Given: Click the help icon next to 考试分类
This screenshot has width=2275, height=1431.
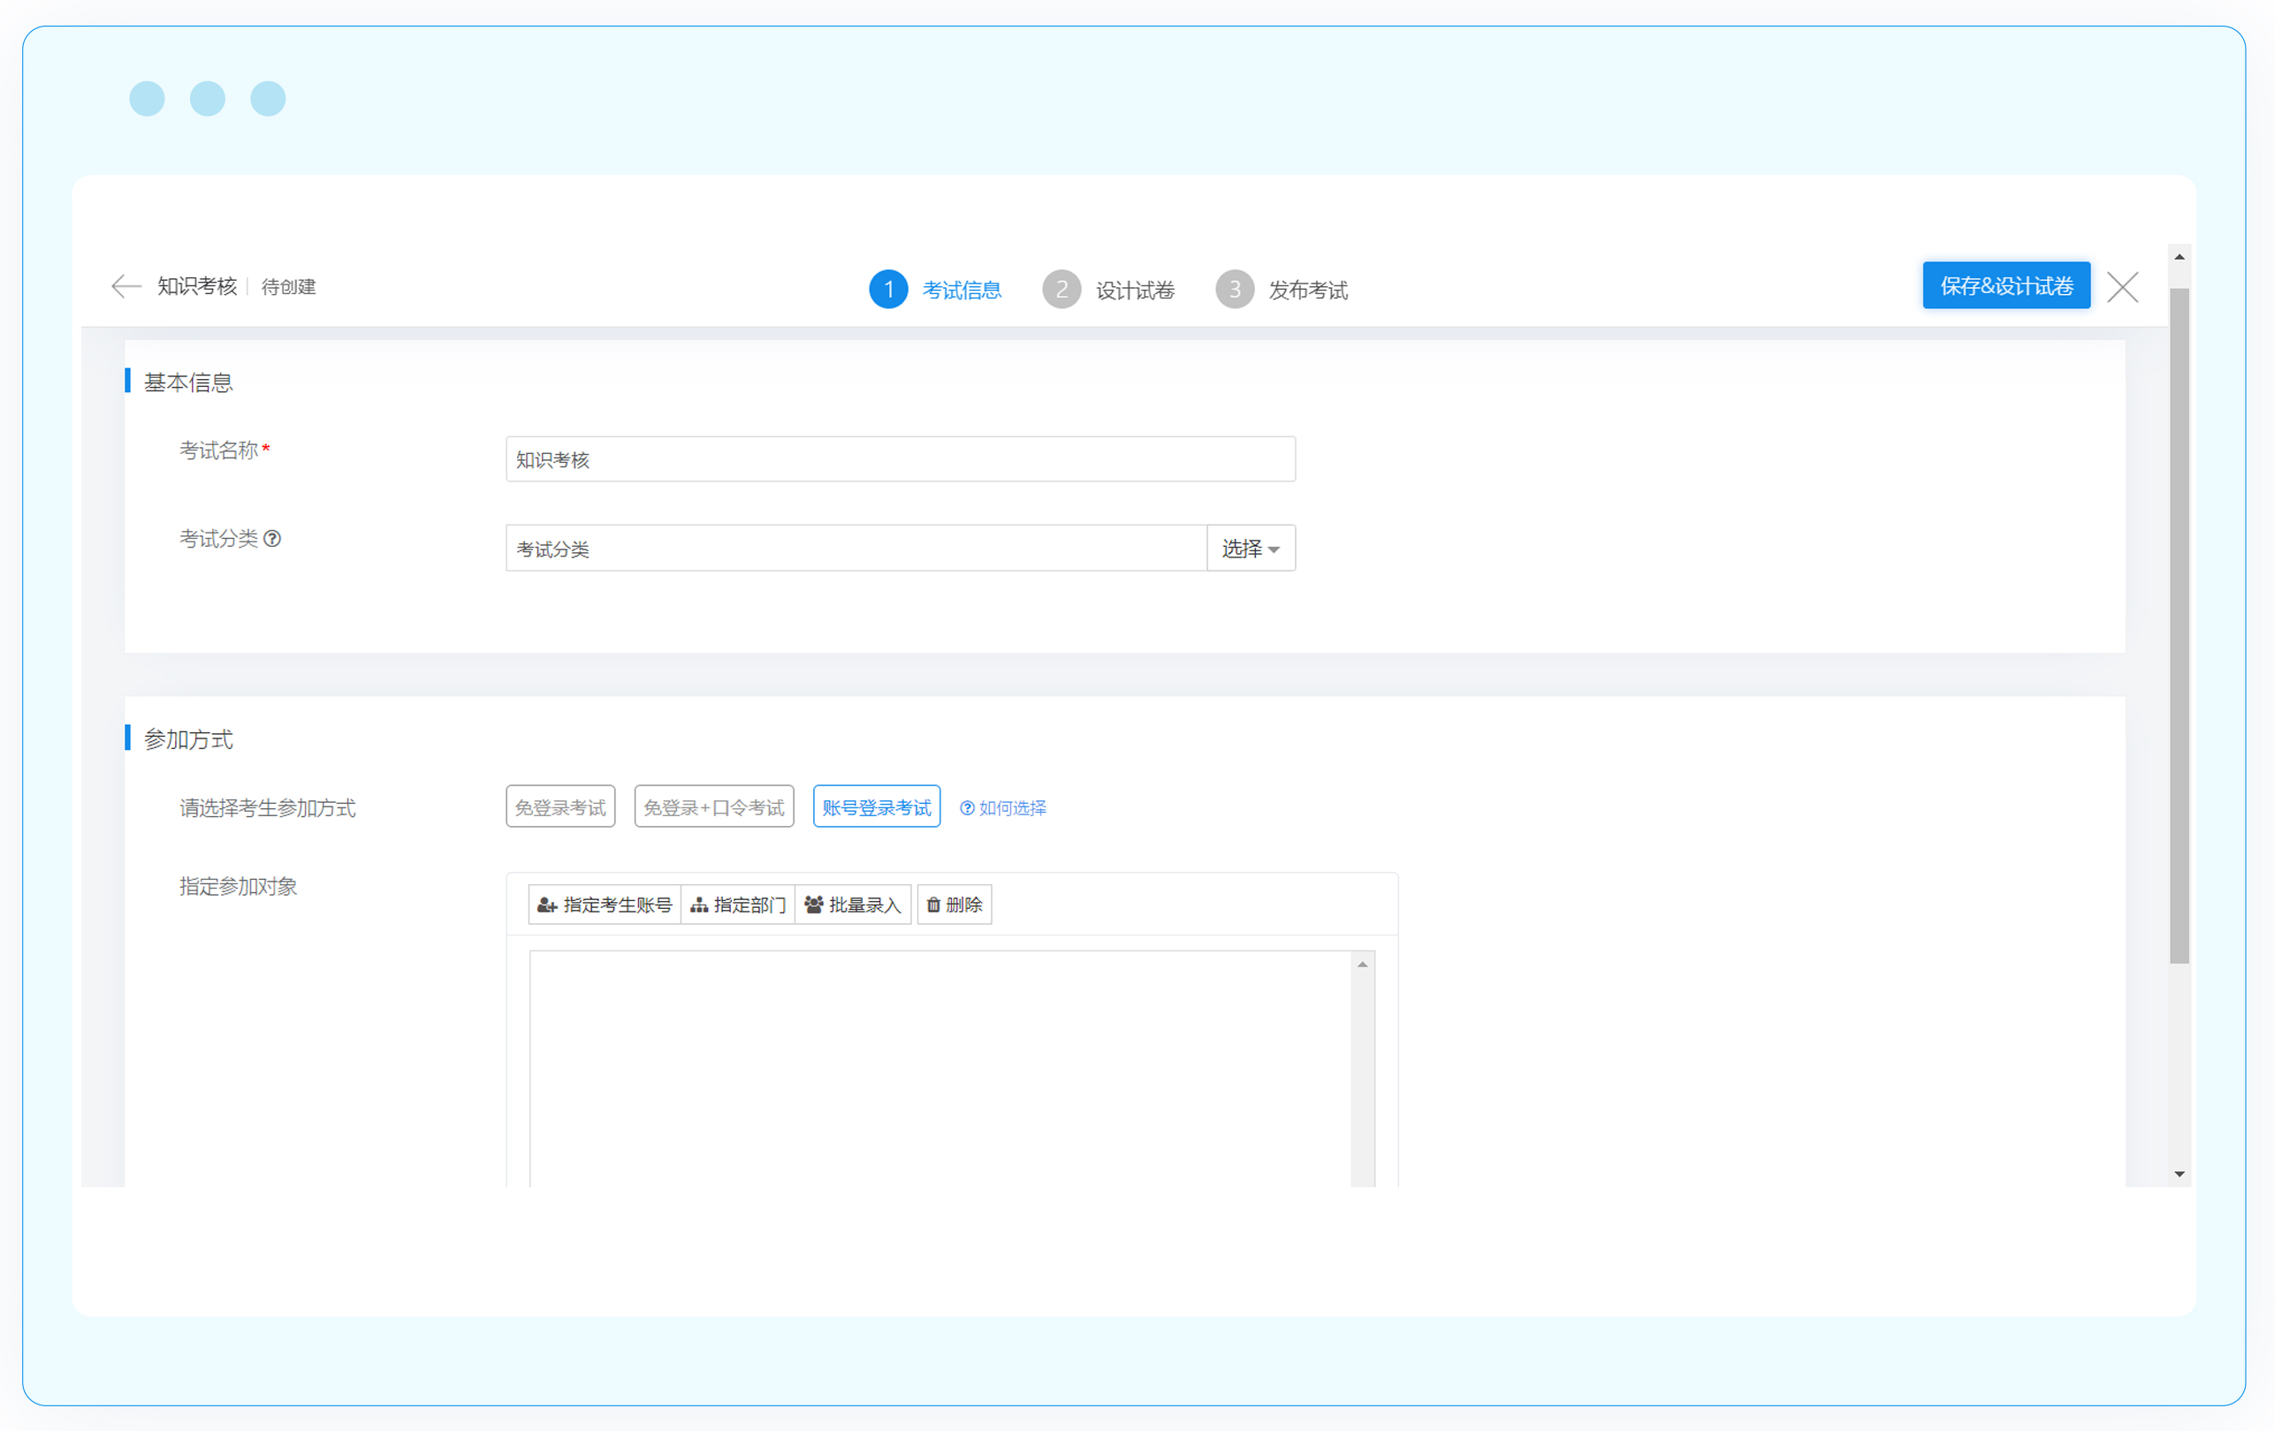Looking at the screenshot, I should pos(272,539).
